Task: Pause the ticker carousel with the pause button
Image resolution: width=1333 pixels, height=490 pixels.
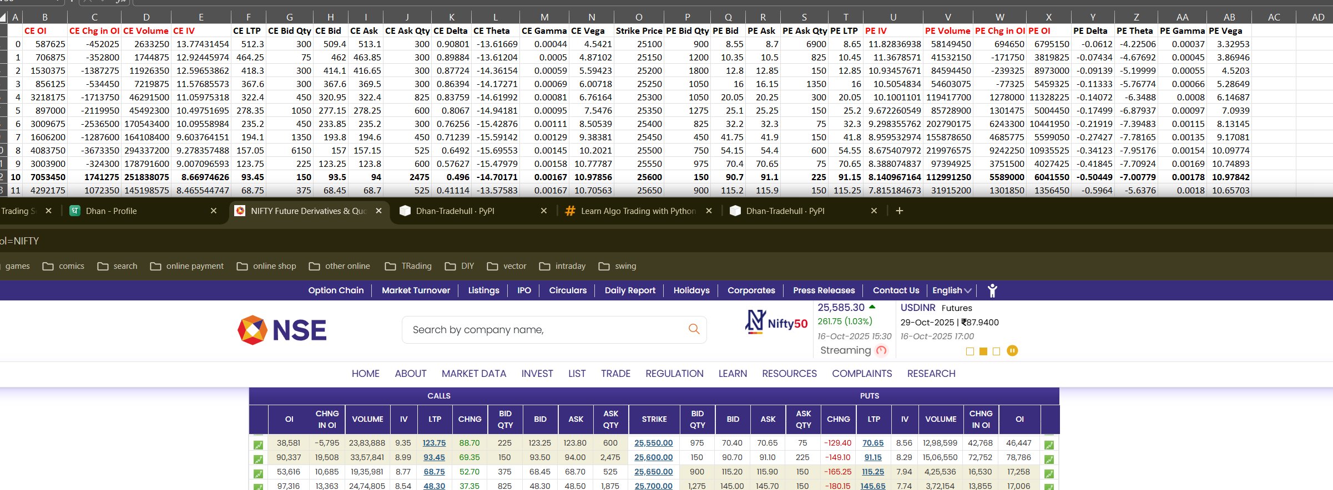Action: coord(1012,351)
